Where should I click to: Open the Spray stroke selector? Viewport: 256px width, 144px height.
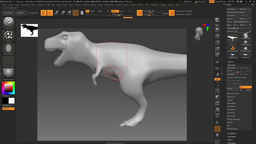8,36
